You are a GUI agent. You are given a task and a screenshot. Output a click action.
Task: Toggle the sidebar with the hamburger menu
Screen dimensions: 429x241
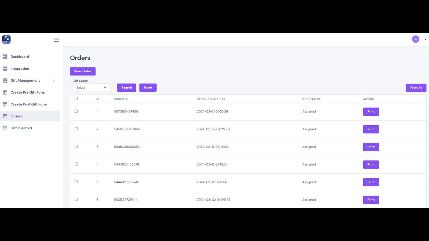(x=56, y=39)
